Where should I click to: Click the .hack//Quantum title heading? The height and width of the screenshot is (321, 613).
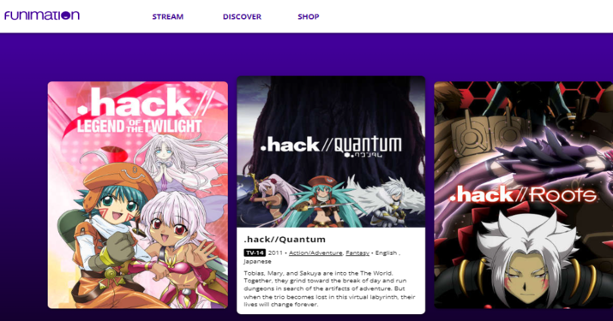[x=285, y=240]
